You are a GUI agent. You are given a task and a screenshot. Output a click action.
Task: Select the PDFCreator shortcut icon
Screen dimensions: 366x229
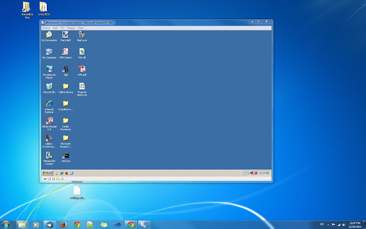point(65,52)
